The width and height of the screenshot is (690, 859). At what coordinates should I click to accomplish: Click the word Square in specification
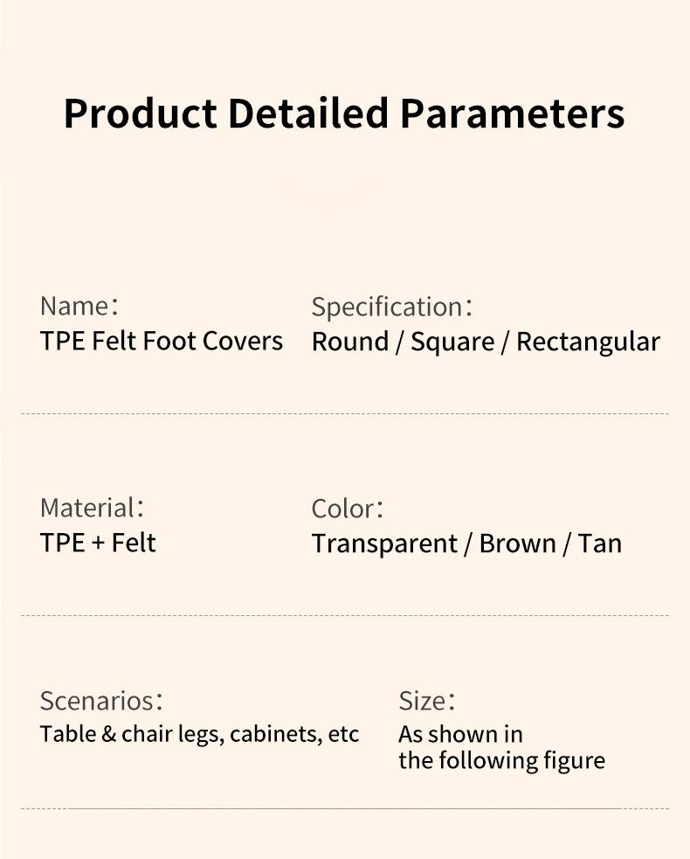coord(453,343)
